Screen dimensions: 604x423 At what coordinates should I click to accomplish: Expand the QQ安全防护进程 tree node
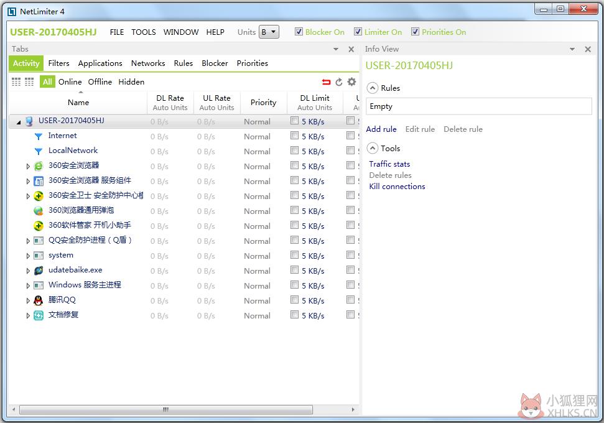pyautogui.click(x=28, y=241)
